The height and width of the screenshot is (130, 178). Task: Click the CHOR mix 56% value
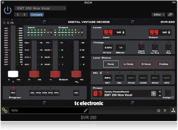(x=143, y=78)
